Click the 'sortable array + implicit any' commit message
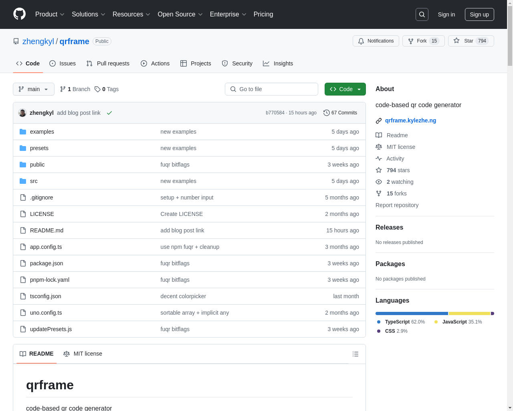The height and width of the screenshot is (411, 513). pos(195,313)
